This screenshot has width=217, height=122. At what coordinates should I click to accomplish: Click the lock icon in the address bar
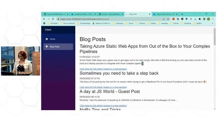[x=58, y=19]
